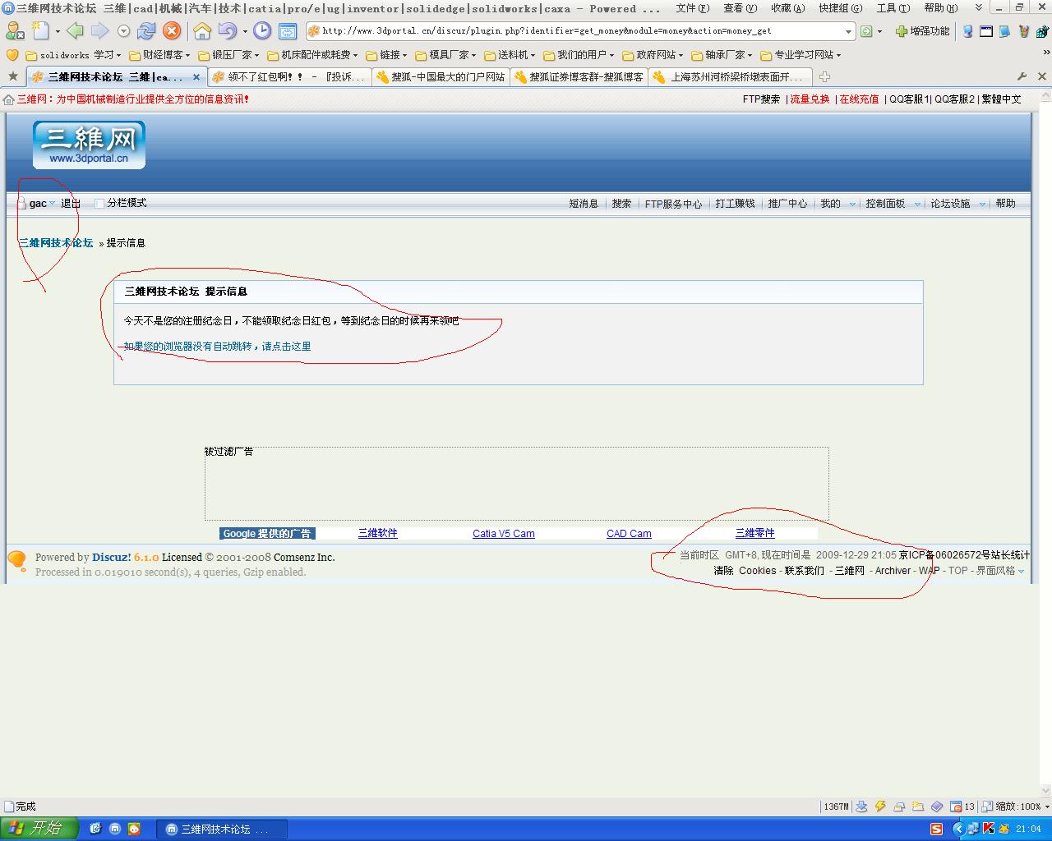The image size is (1052, 841).
Task: Switch to the 搜狐证券博客群 tab
Action: click(x=578, y=77)
